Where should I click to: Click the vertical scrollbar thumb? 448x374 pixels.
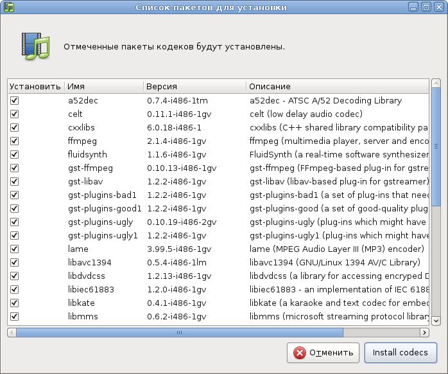pos(436,147)
